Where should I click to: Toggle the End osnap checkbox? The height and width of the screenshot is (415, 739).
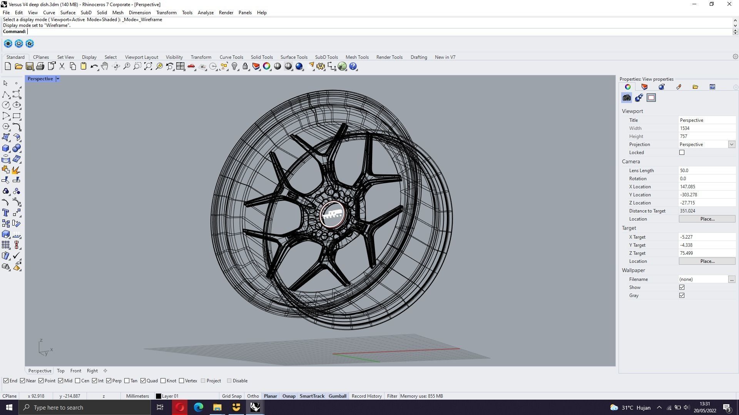pos(6,381)
